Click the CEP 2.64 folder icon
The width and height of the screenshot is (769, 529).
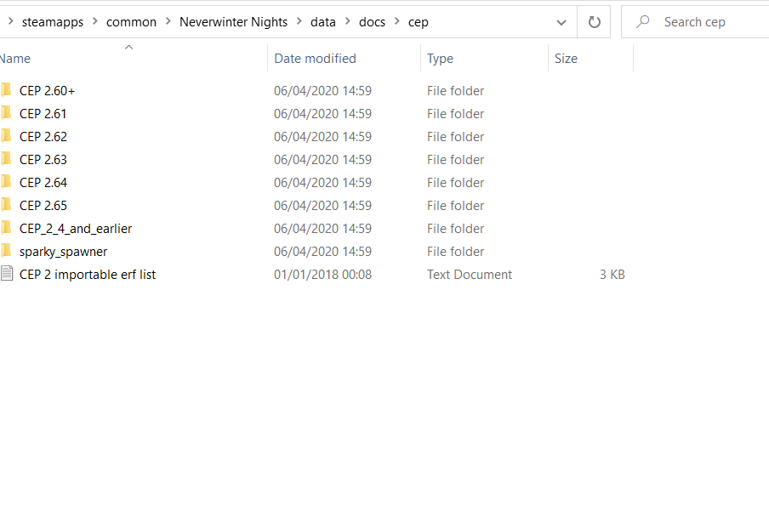coord(6,182)
